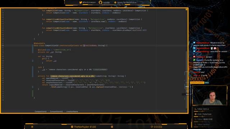Viewport: 230px width, 129px height.
Task: Click the 'constructor' keyword
Action: (65, 46)
